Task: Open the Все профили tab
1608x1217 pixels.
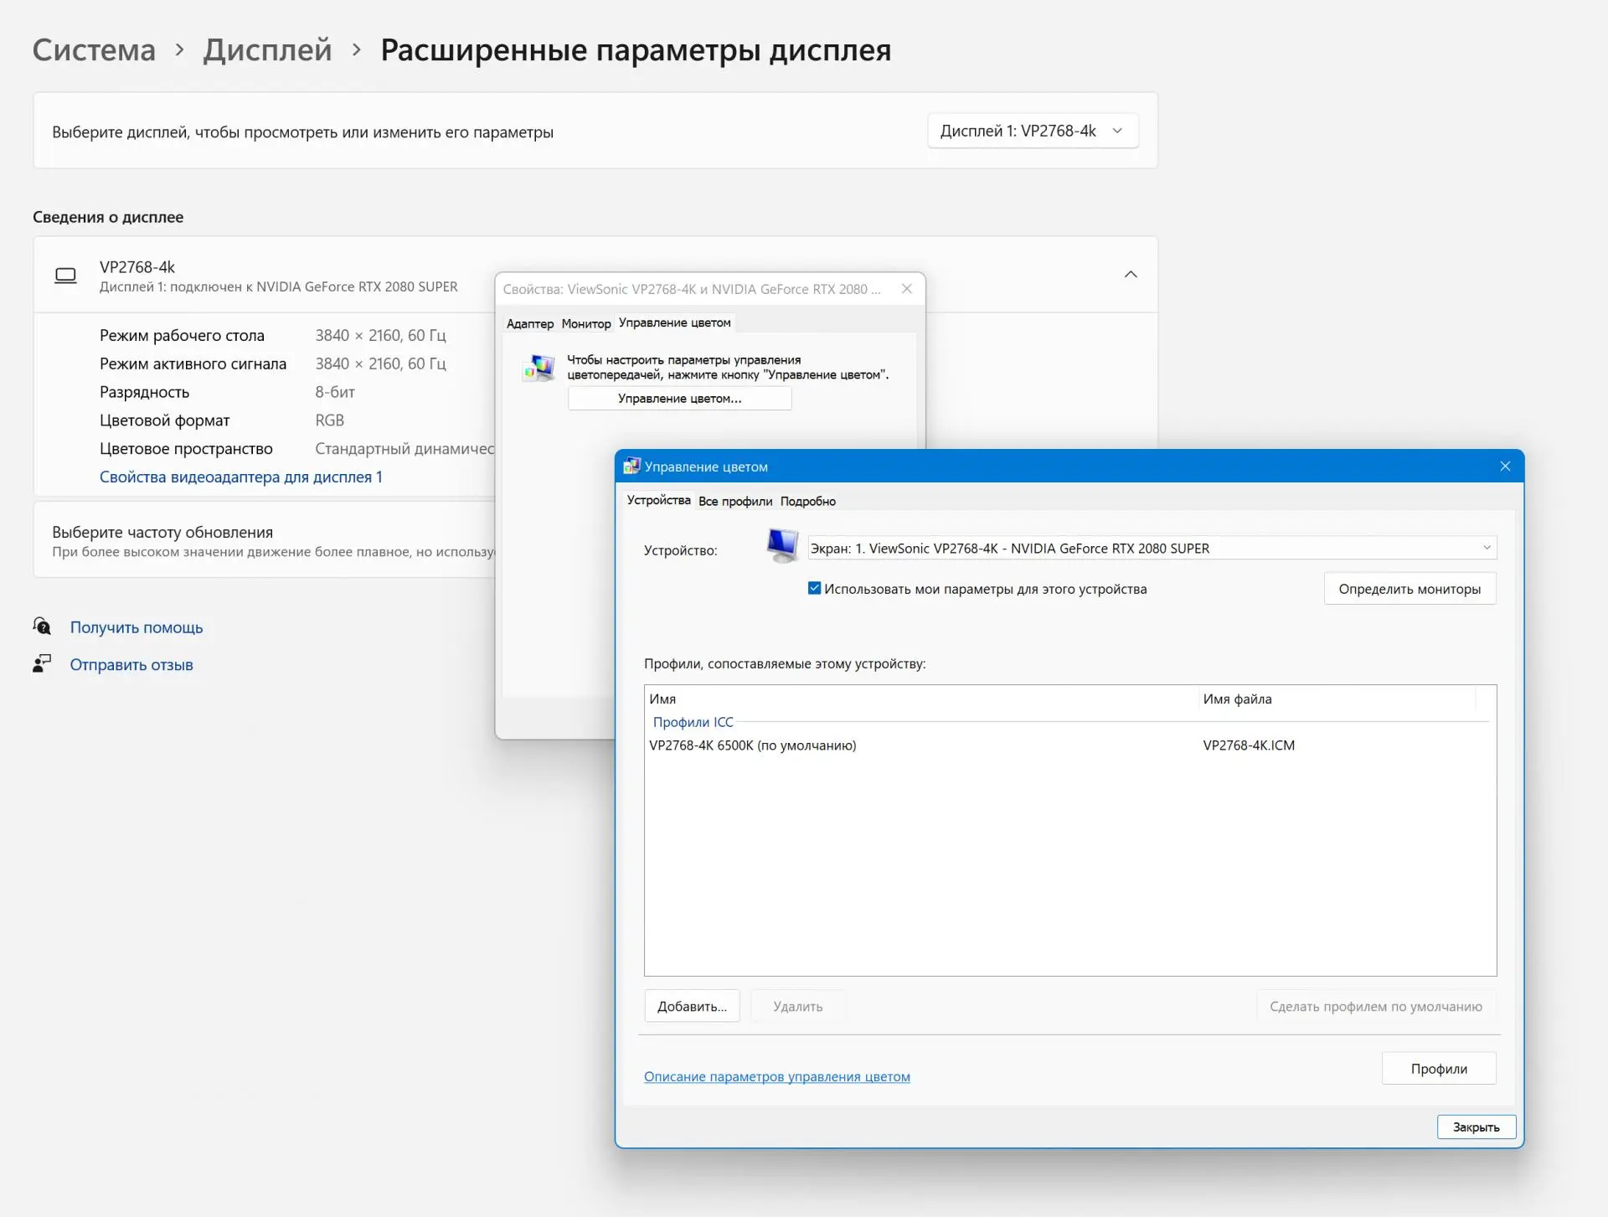Action: 735,501
